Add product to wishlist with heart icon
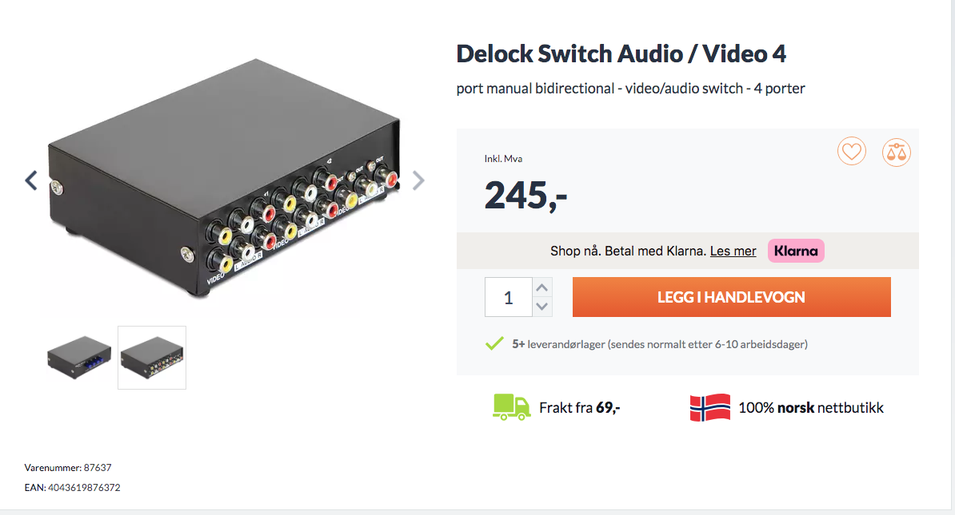 coord(852,152)
